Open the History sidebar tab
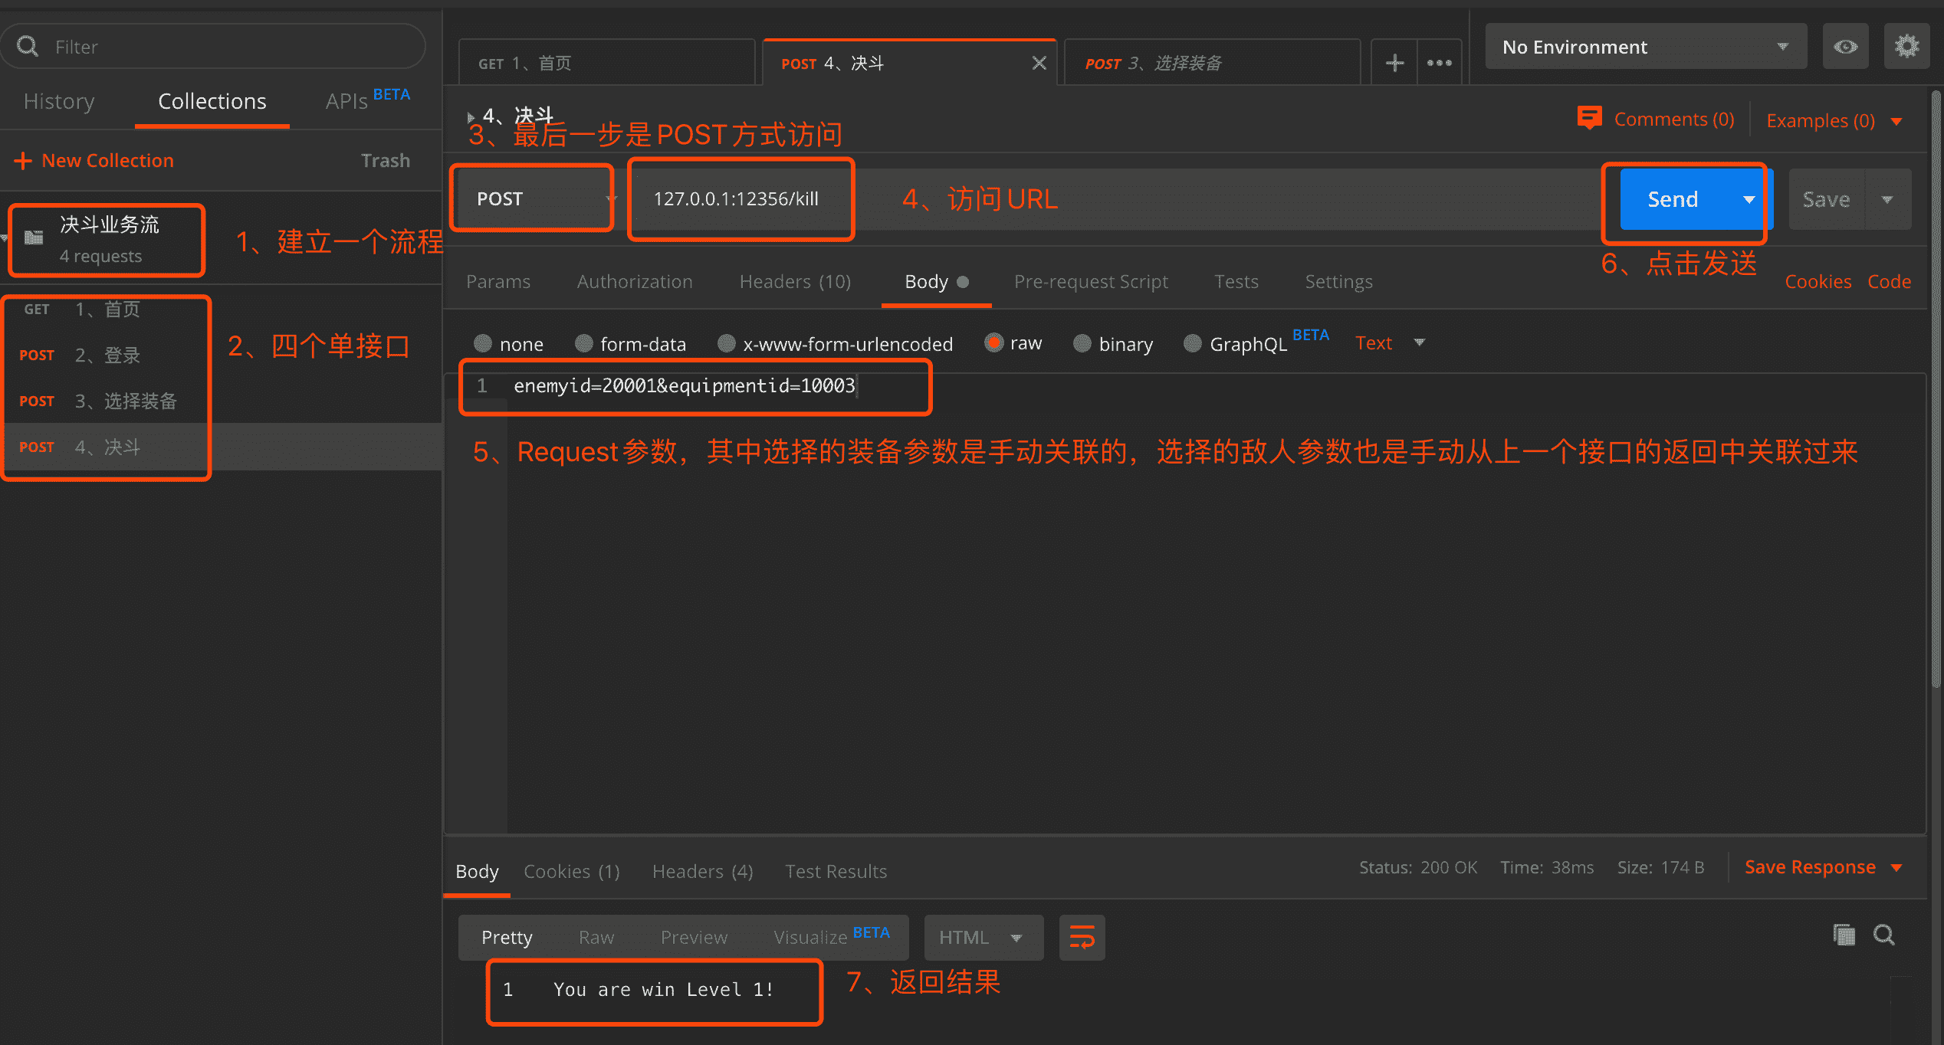The width and height of the screenshot is (1944, 1045). 59,101
